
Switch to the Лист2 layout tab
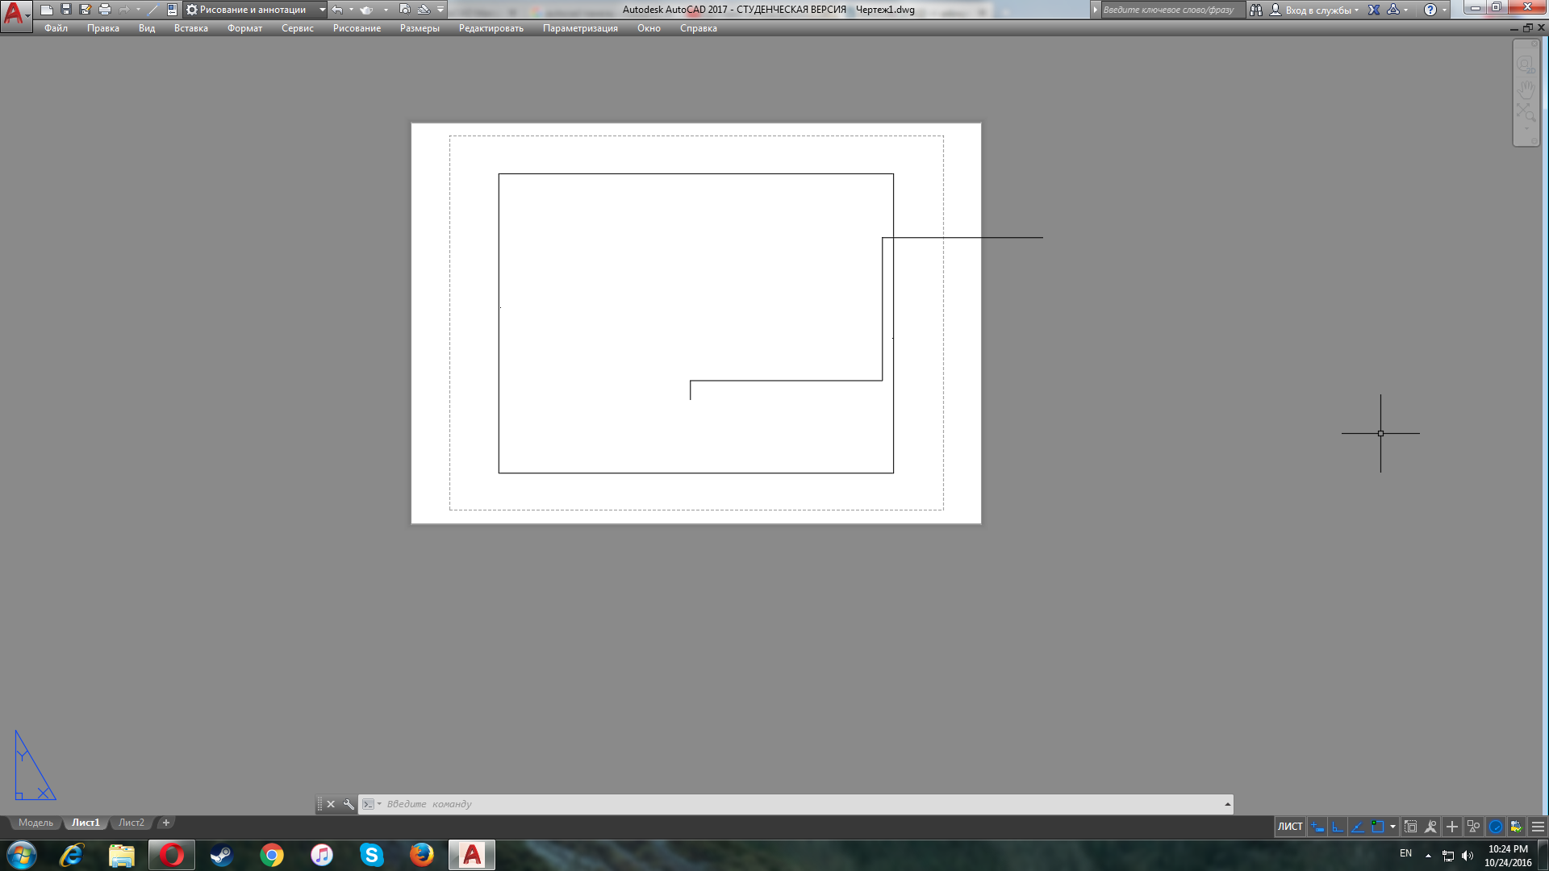[131, 823]
